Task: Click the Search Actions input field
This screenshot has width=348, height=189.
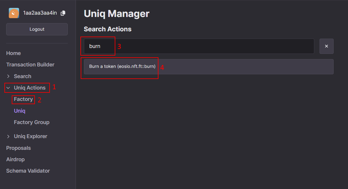Action: [x=199, y=46]
